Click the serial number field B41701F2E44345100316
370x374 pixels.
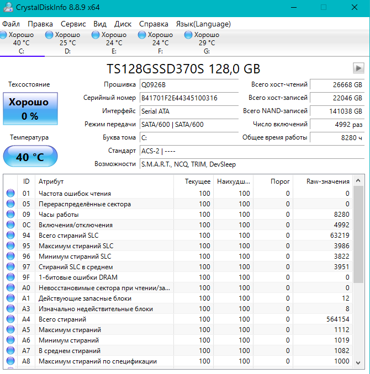tap(189, 98)
